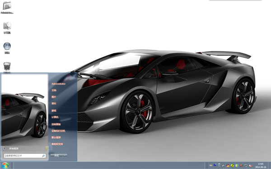Image resolution: width=271 pixels, height=169 pixels.
Task: Open 设备和打印机 in Start menu
Action: coord(58,131)
